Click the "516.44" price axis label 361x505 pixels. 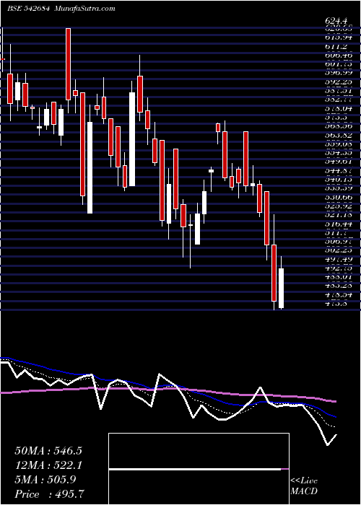[339, 224]
